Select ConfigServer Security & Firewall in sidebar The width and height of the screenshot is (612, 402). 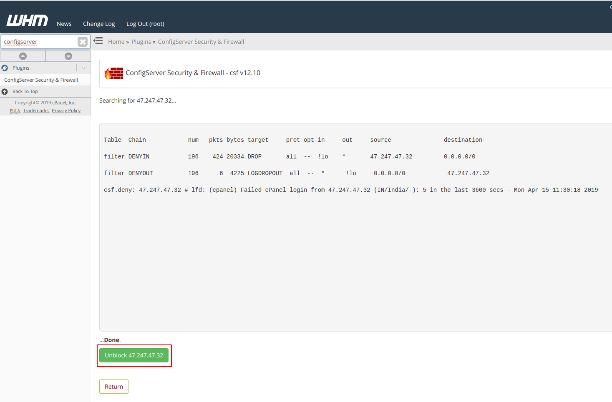[x=40, y=80]
